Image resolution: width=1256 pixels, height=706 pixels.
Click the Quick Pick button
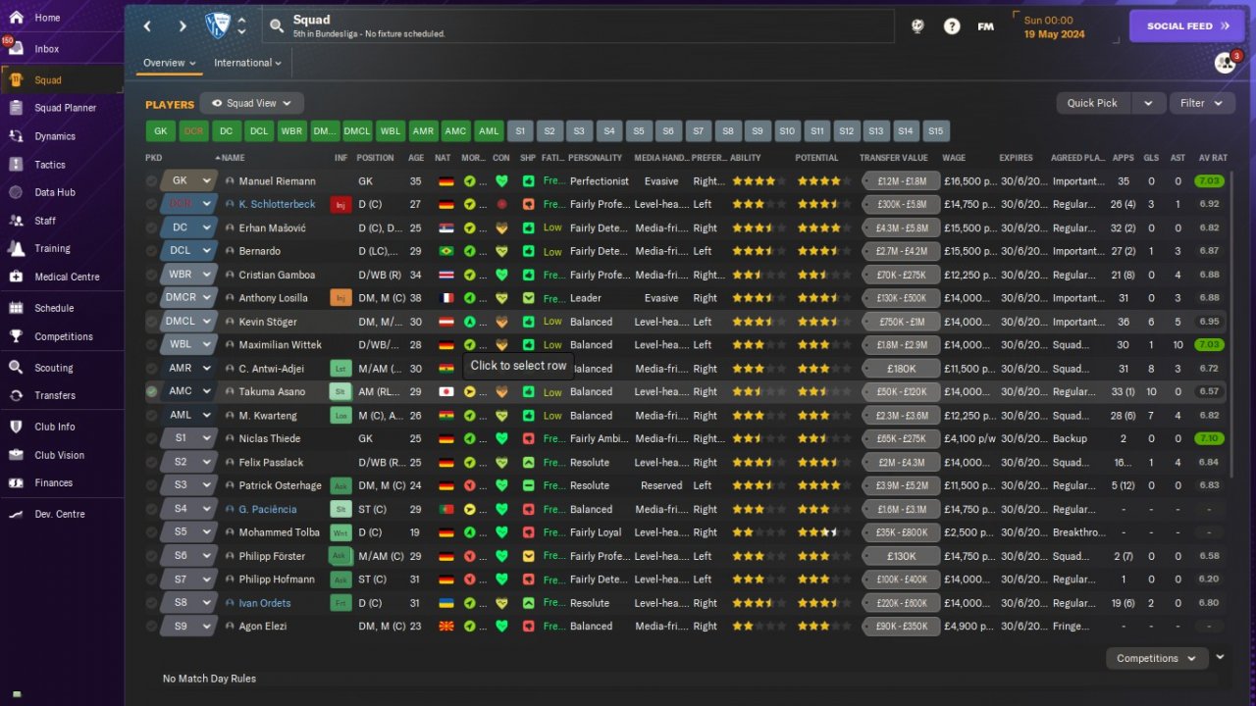[x=1093, y=103]
